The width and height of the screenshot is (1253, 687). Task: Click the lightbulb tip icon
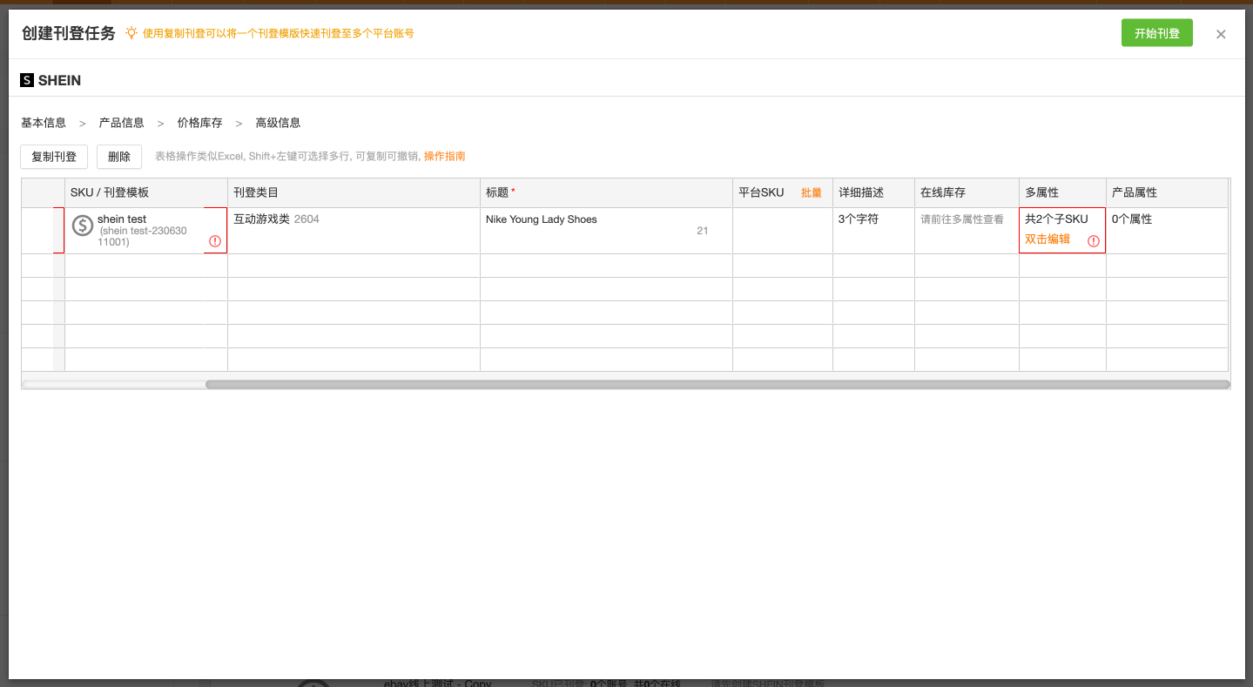tap(131, 33)
